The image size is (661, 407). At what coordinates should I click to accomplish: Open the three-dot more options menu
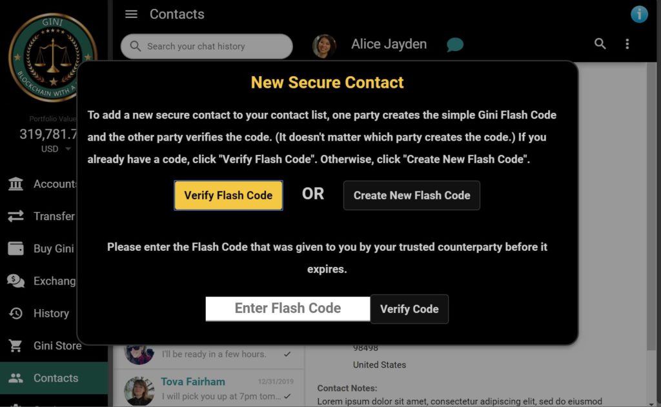pyautogui.click(x=627, y=44)
